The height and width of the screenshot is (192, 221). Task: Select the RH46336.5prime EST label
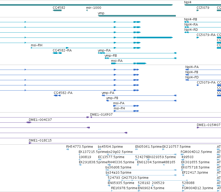click(x=121, y=162)
